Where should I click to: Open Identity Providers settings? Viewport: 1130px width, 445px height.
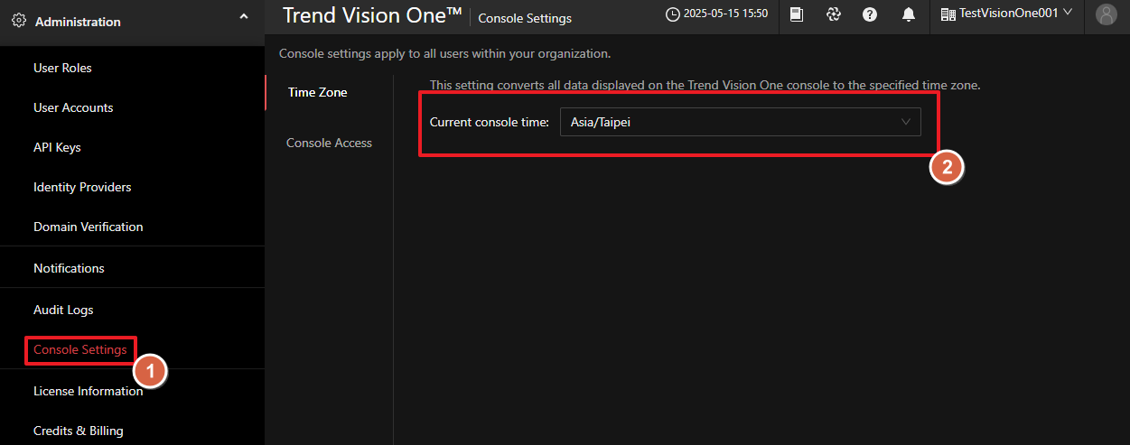(x=82, y=187)
